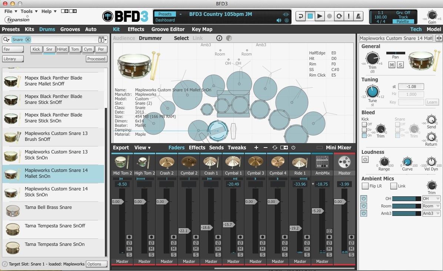Screen dimensions: 443x271
Task: Filter the browser by HiHat
Action: coord(62,49)
